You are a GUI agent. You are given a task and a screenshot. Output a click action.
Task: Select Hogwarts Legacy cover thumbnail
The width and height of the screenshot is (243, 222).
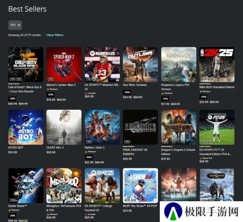(x=179, y=64)
